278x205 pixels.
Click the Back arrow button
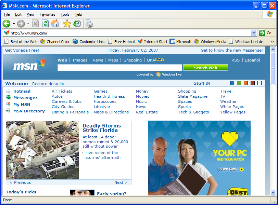click(7, 24)
